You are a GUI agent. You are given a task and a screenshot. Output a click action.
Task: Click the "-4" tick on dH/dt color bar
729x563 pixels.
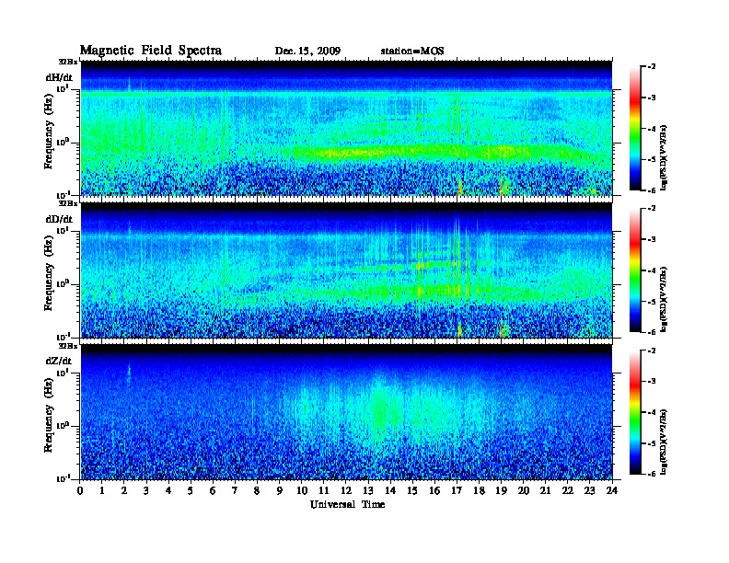652,129
